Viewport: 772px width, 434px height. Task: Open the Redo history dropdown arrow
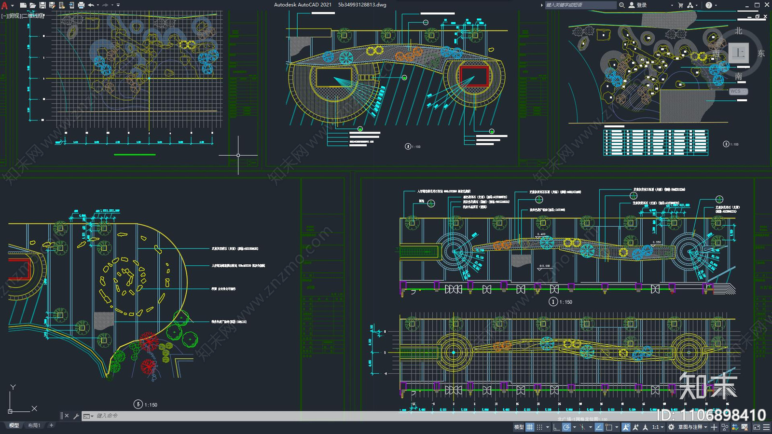112,5
